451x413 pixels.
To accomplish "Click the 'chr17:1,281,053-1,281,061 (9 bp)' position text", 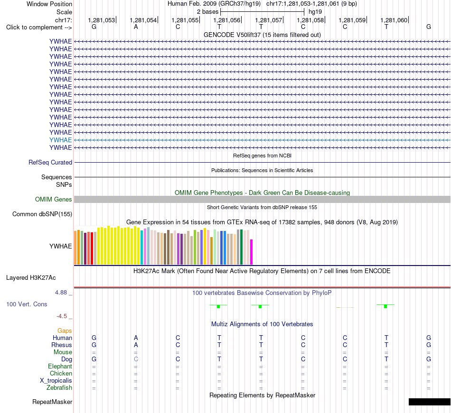I will (311, 4).
